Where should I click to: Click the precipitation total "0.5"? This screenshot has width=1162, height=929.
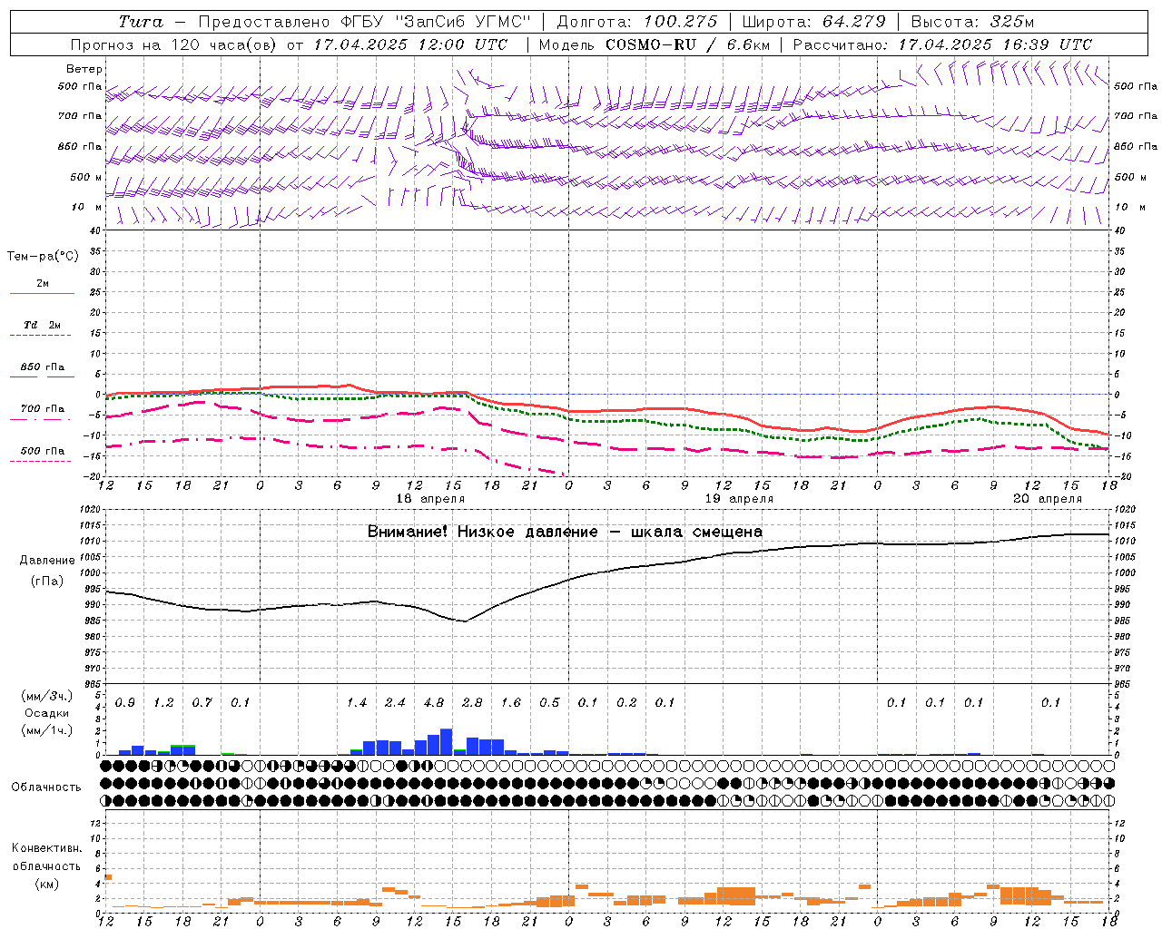tap(549, 703)
